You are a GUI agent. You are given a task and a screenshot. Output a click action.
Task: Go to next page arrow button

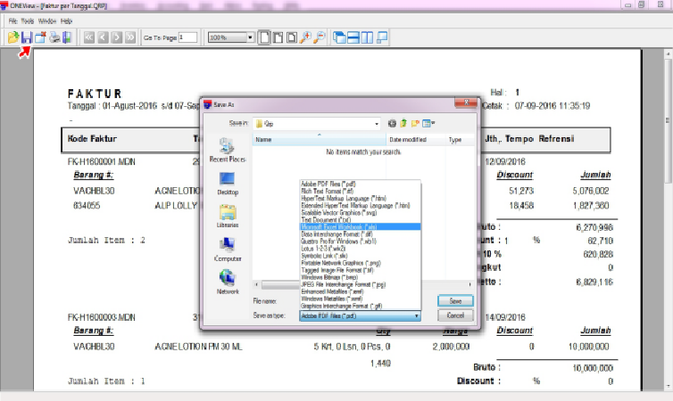[x=116, y=37]
